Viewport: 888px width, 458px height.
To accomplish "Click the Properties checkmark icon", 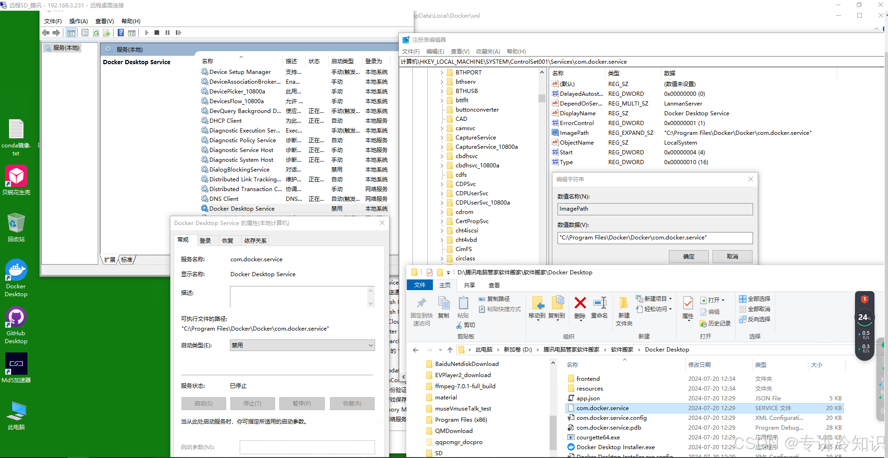I will pyautogui.click(x=688, y=303).
